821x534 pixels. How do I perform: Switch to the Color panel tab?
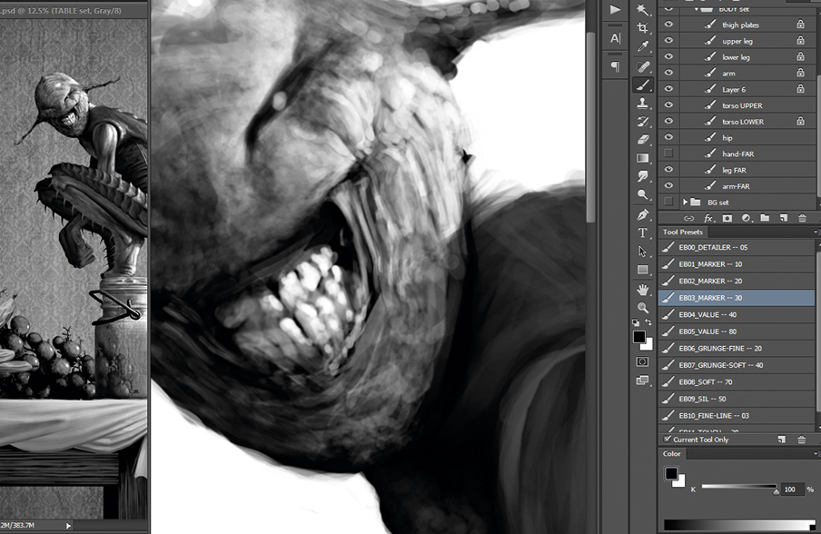pos(672,454)
